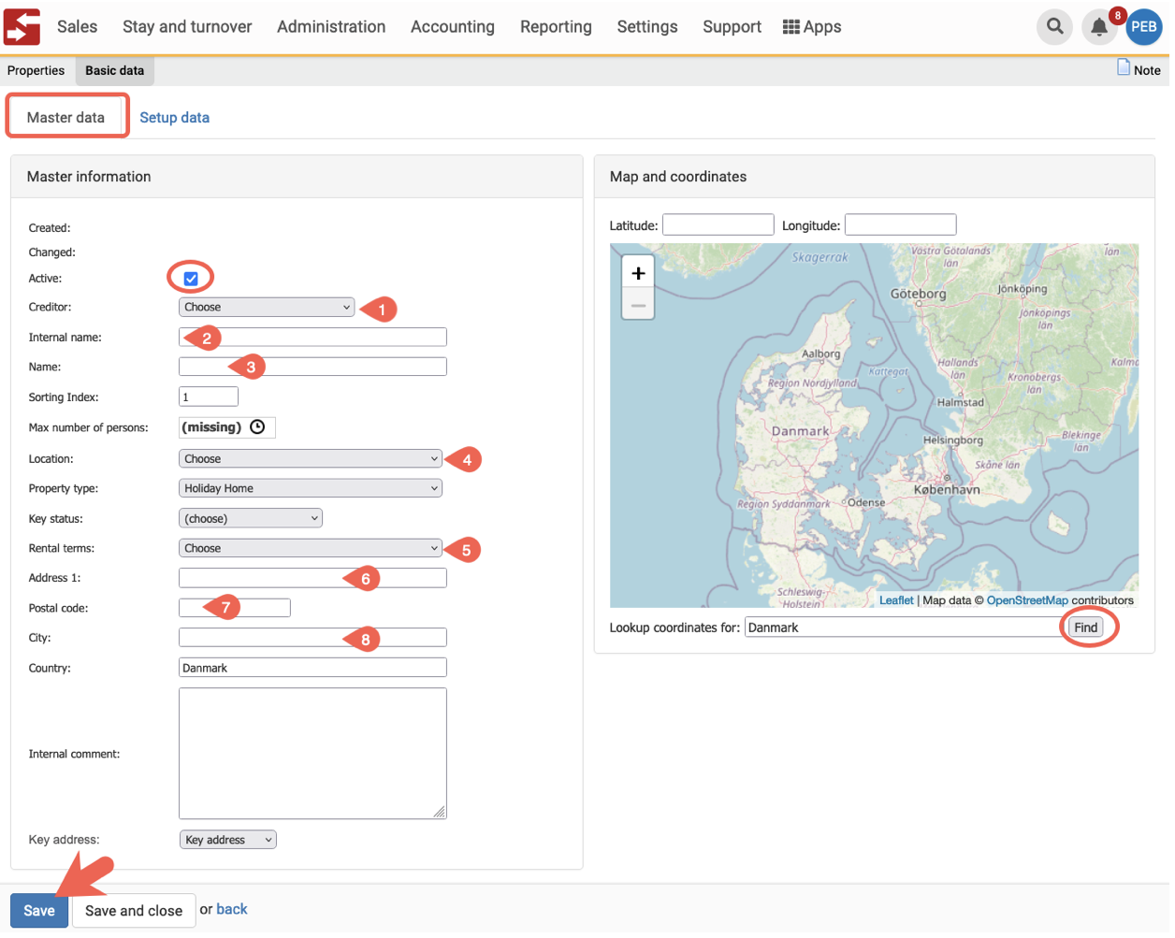The width and height of the screenshot is (1175, 938).
Task: Click the clock icon beside max persons
Action: click(258, 429)
